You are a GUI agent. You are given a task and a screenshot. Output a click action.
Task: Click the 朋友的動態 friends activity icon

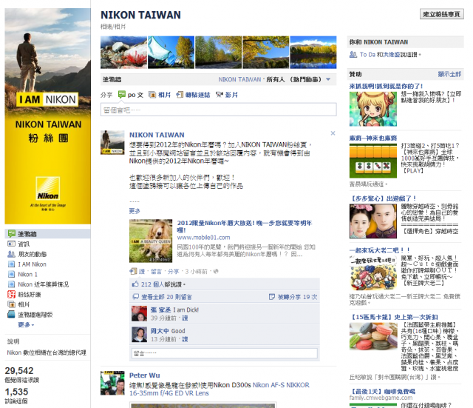pos(11,254)
